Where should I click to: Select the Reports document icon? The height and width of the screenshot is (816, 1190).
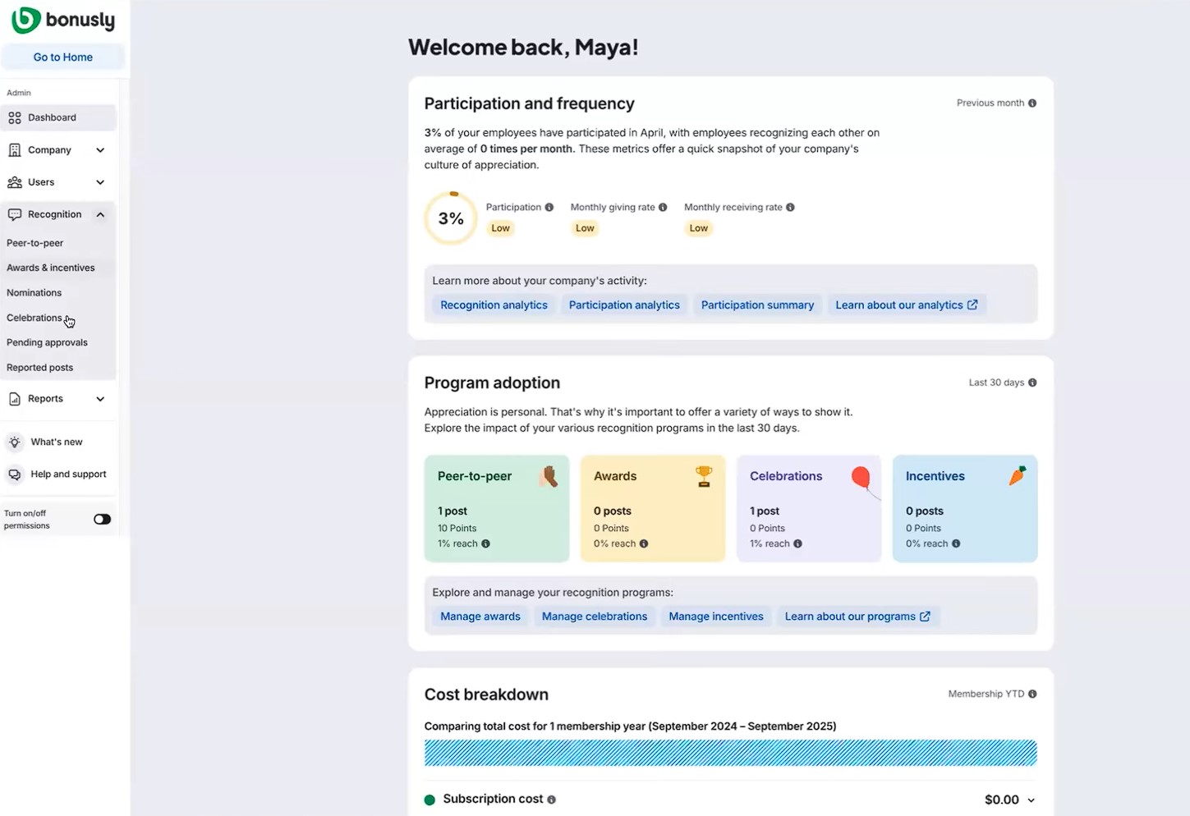pos(14,398)
